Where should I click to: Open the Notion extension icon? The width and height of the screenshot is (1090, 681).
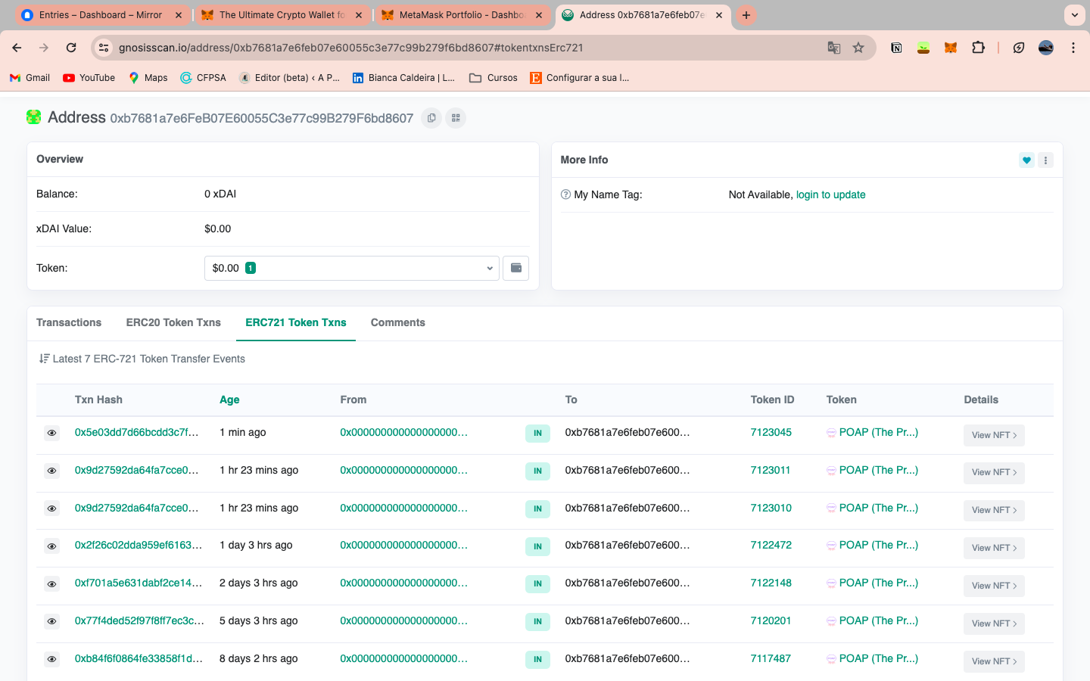896,48
